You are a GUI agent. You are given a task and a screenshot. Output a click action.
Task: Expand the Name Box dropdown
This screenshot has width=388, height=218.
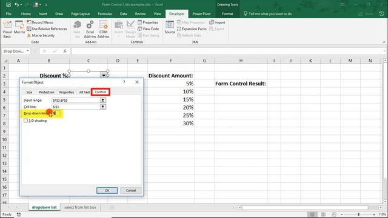coord(28,51)
